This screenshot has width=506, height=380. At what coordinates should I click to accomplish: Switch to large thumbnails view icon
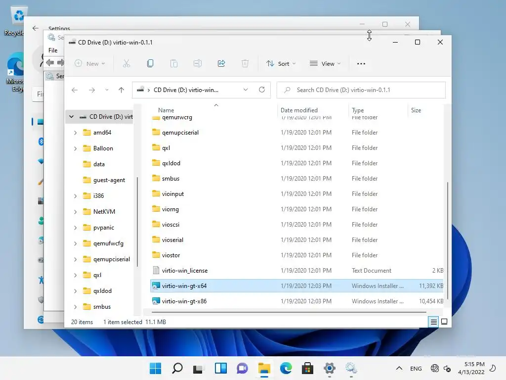444,322
